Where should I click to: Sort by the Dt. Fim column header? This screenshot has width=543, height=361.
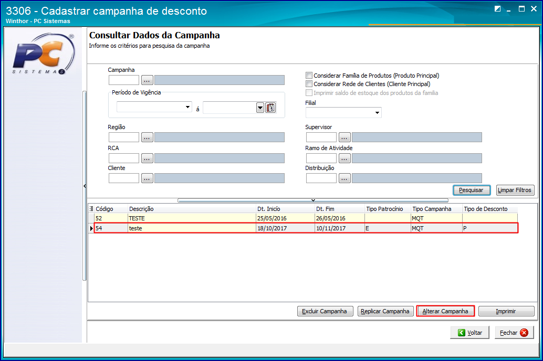pos(340,209)
